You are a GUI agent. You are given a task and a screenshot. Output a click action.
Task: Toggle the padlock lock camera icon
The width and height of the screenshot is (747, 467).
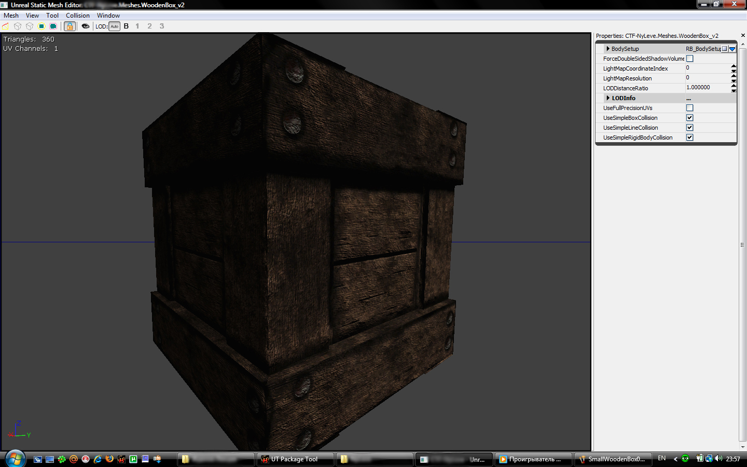tap(70, 26)
